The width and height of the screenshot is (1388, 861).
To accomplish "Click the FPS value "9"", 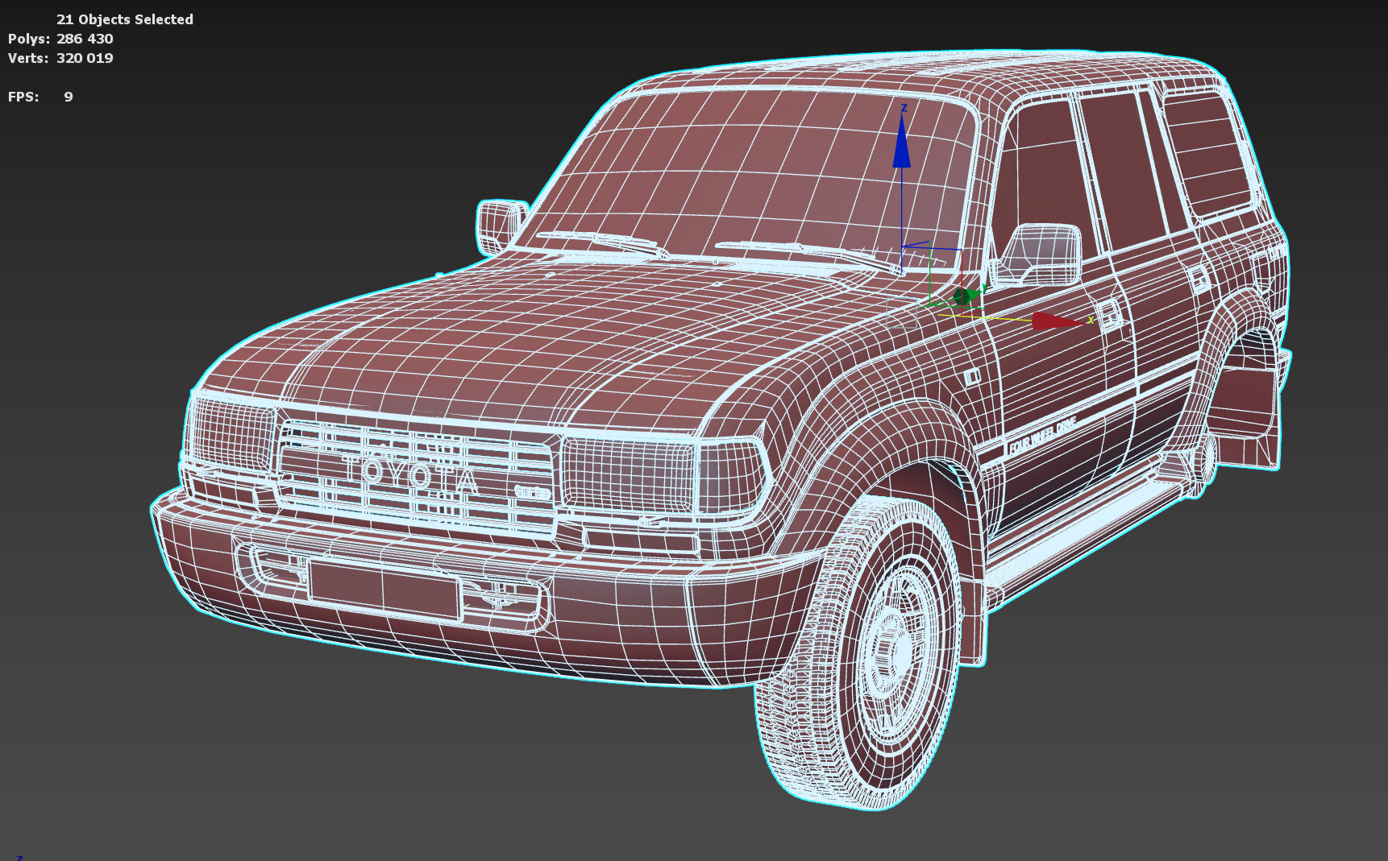I will tap(69, 97).
